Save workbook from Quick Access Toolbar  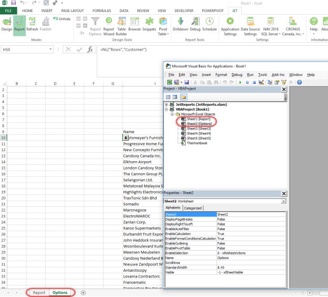(13, 3)
